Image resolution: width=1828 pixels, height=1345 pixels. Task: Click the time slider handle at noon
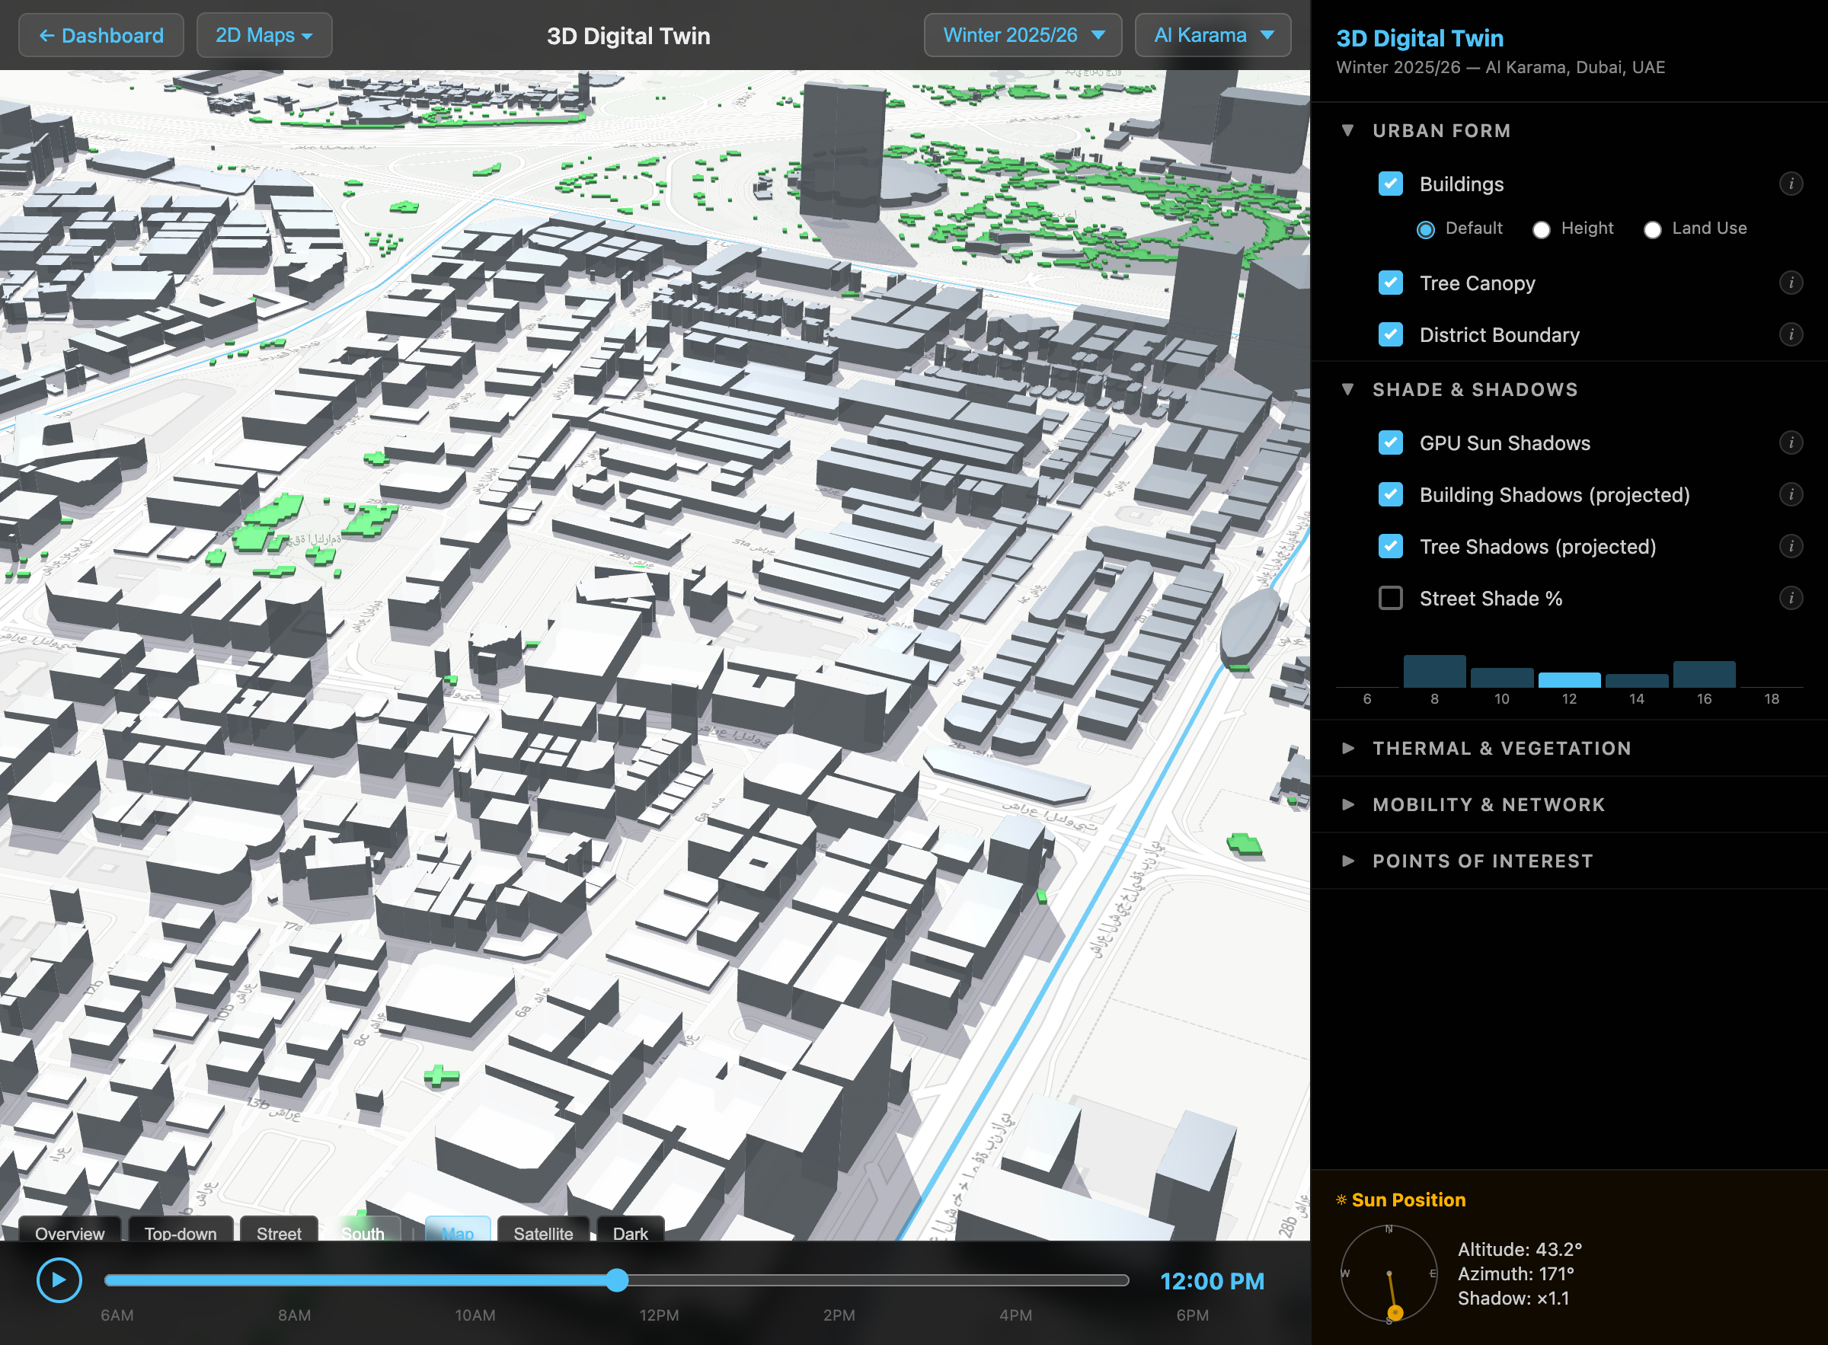(617, 1280)
